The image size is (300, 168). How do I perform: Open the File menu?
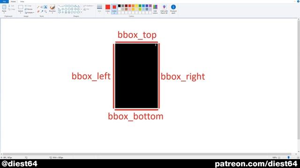click(4, 1)
